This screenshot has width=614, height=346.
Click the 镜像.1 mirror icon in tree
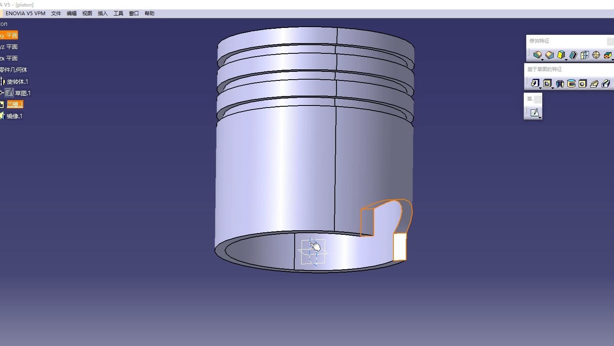[x=2, y=116]
